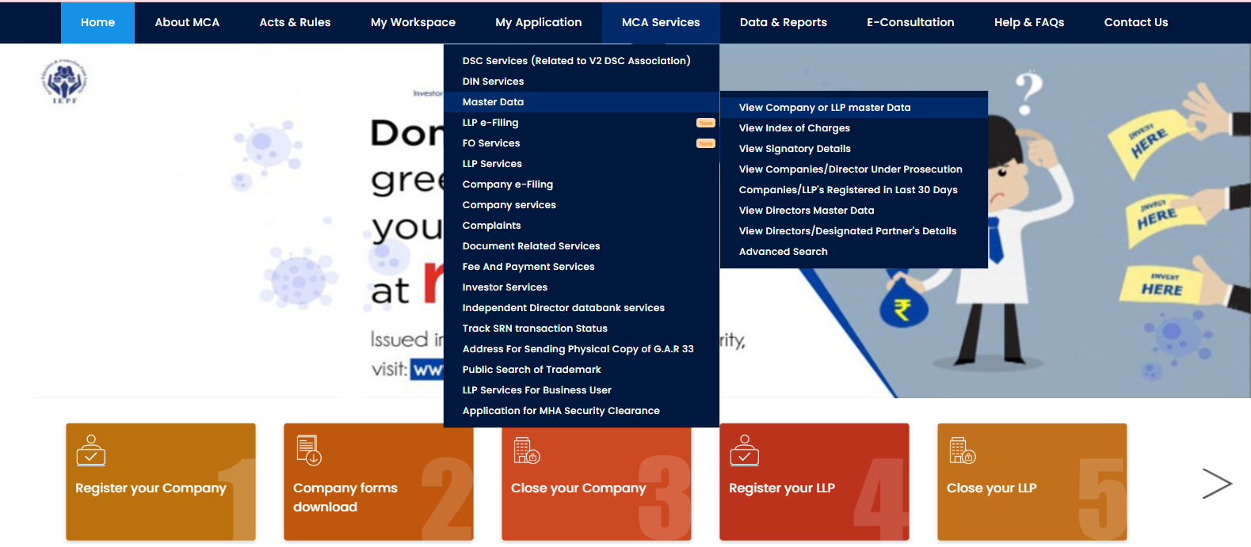Viewport: 1251px width, 547px height.
Task: Go to the Home tab
Action: click(97, 22)
